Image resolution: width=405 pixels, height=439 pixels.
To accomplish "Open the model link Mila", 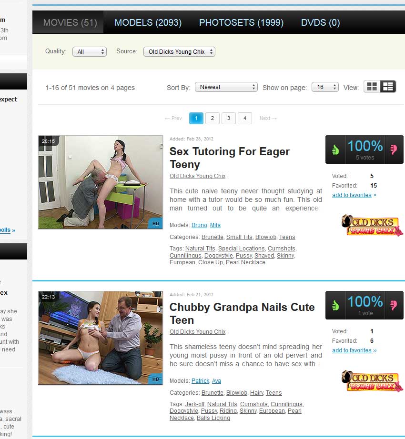I will coord(215,225).
